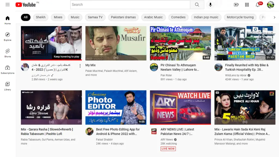Open the Turkish Hospitality biker thumbnail
Screen dimensions: 279x157
pos(245,43)
